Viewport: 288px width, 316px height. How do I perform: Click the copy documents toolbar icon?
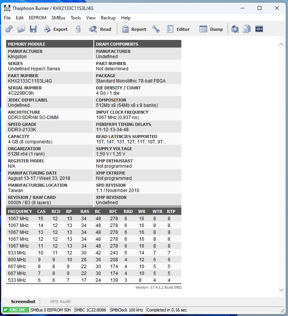click(x=247, y=29)
